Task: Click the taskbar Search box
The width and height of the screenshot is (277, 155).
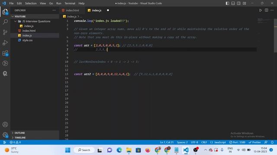Action: pyautogui.click(x=84, y=150)
